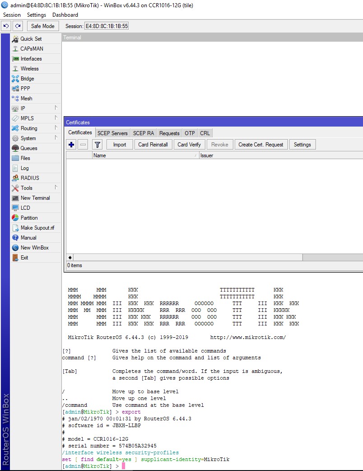Click the Tools menu icon
The height and width of the screenshot is (471, 363).
point(15,188)
